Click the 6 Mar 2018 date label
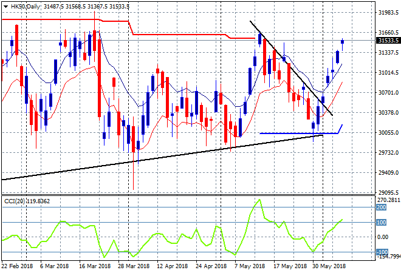The image size is (401, 273). coord(54,266)
